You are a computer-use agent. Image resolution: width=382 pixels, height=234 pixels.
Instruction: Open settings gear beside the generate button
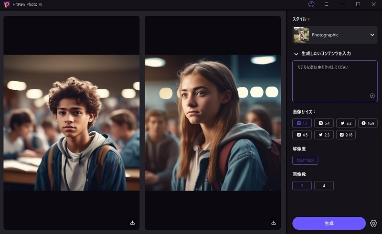[x=373, y=223]
